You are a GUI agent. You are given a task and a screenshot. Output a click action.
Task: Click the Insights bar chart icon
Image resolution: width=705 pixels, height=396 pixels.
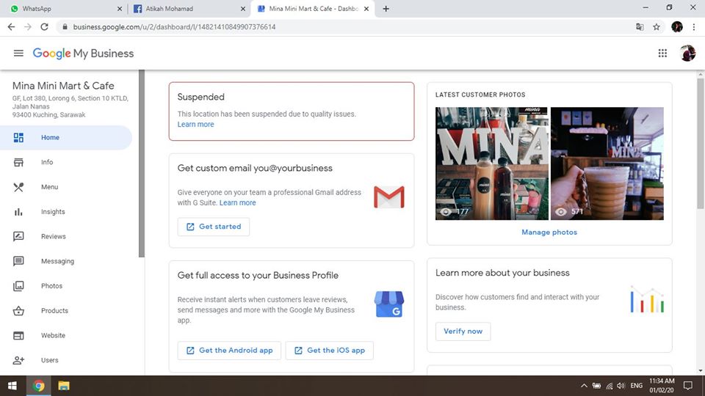pos(18,211)
